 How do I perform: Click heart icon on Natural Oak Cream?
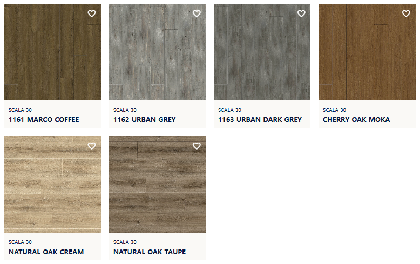(92, 146)
